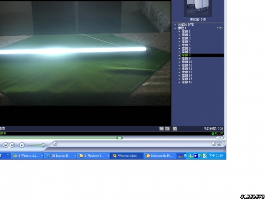Viewport: 267px width, 200px height.
Task: Select 未知的 DVD in the playlist tree
Action: 186,25
